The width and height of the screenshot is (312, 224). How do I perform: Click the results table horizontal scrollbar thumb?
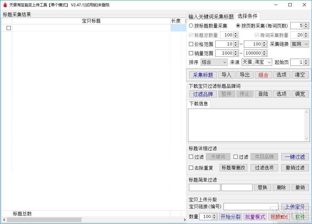[x=44, y=220]
